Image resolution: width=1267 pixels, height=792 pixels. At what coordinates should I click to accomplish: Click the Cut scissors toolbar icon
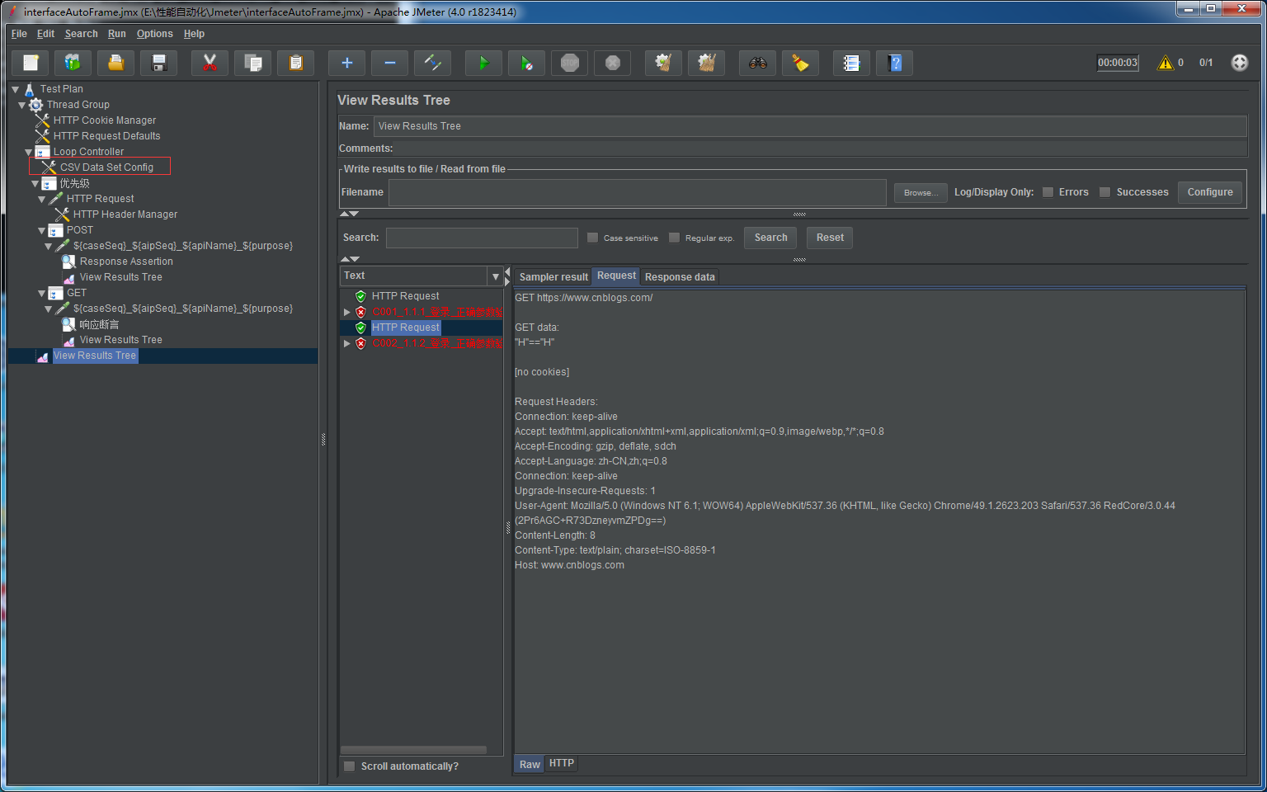[x=210, y=63]
